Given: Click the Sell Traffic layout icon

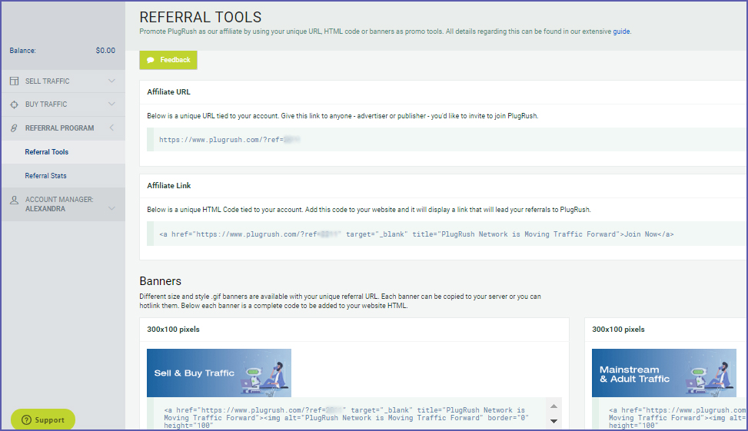Looking at the screenshot, I should (x=15, y=81).
